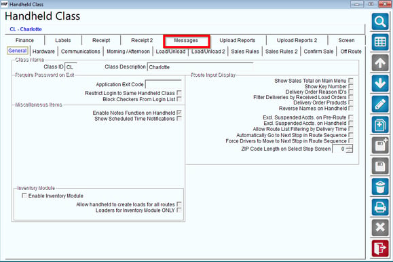Switch to the Off Route tab
This screenshot has width=393, height=262.
tap(351, 52)
